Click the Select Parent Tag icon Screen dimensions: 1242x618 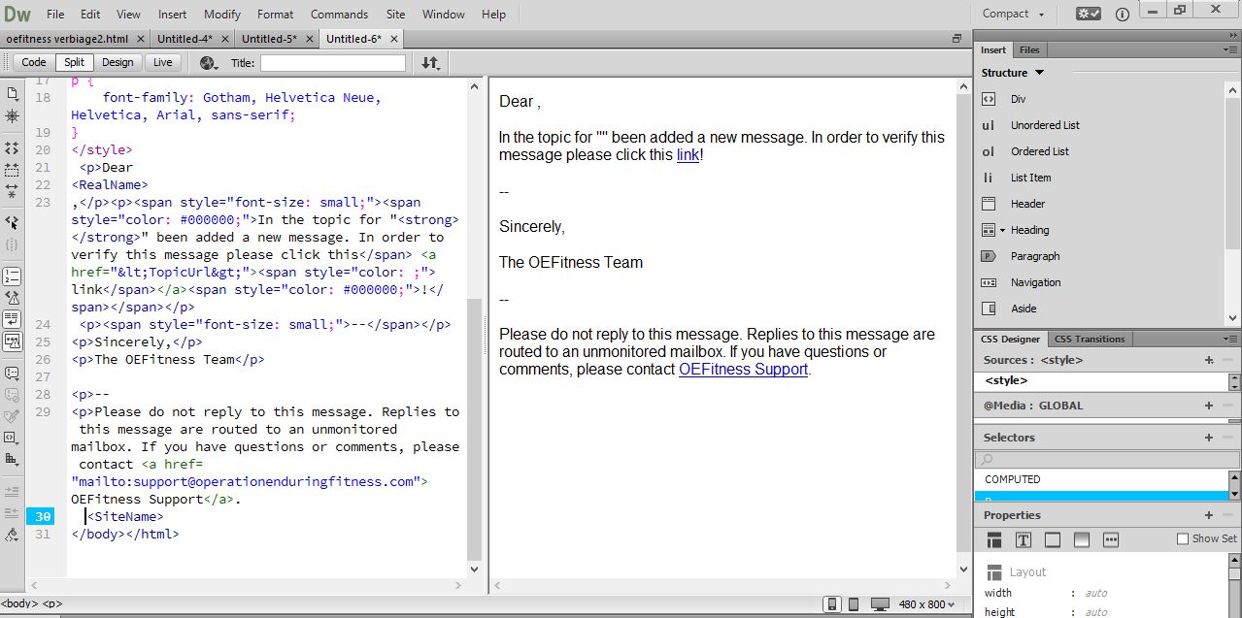[x=13, y=222]
